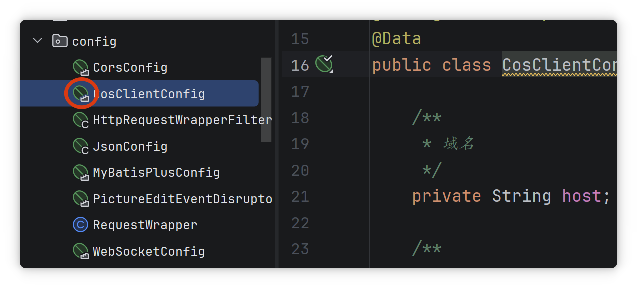Open CorsConfig in the project tree

pyautogui.click(x=130, y=67)
